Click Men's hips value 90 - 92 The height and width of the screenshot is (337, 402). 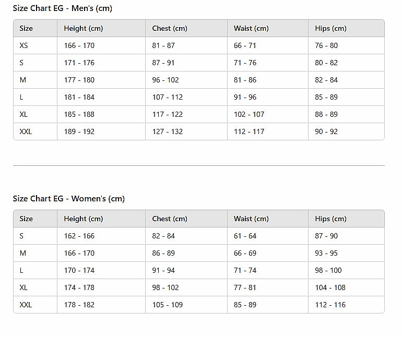pyautogui.click(x=326, y=131)
